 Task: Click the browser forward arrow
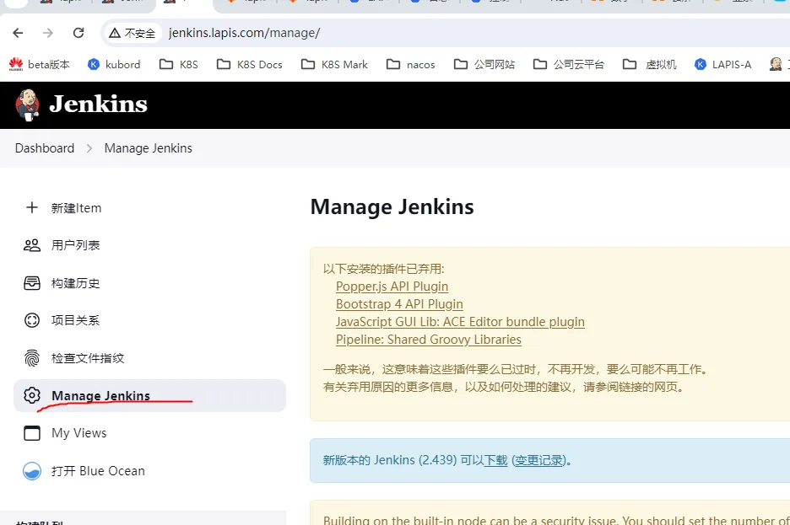(x=48, y=33)
